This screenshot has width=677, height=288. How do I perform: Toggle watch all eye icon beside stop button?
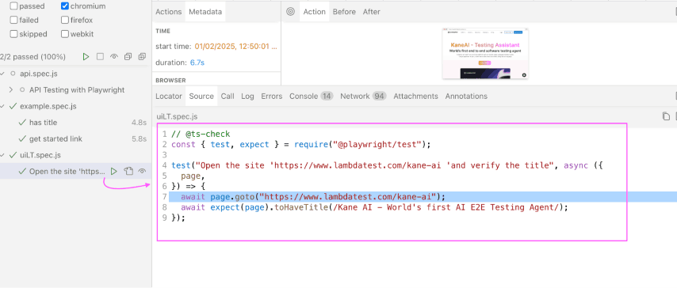(x=114, y=56)
